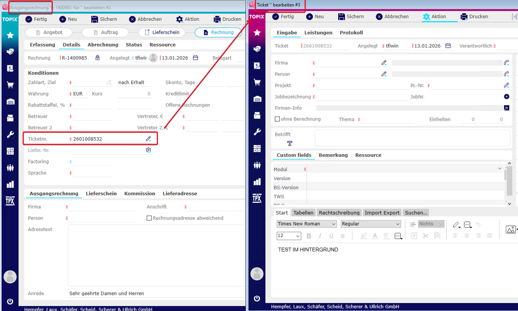The image size is (518, 311).
Task: Open 'Nichts' list style dropdown
Action: tap(431, 224)
